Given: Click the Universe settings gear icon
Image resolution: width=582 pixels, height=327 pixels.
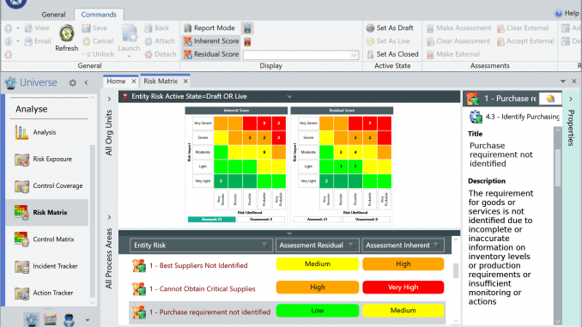Looking at the screenshot, I should (73, 82).
